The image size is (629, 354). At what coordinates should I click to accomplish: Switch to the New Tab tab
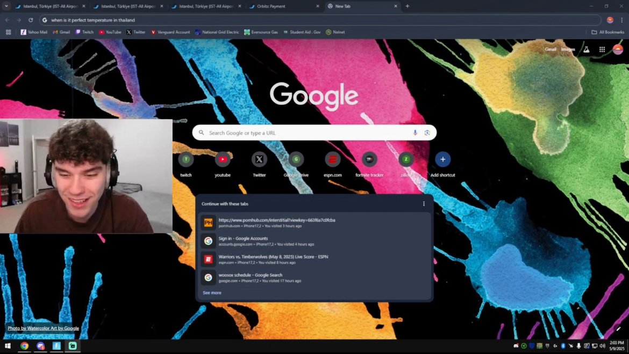pyautogui.click(x=362, y=6)
